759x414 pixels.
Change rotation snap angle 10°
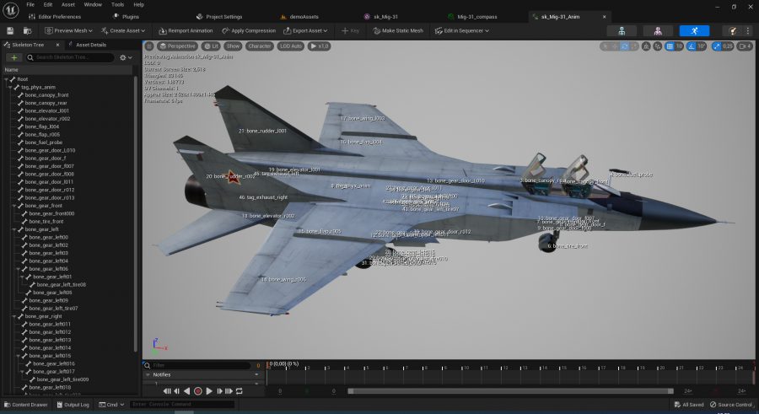(702, 46)
